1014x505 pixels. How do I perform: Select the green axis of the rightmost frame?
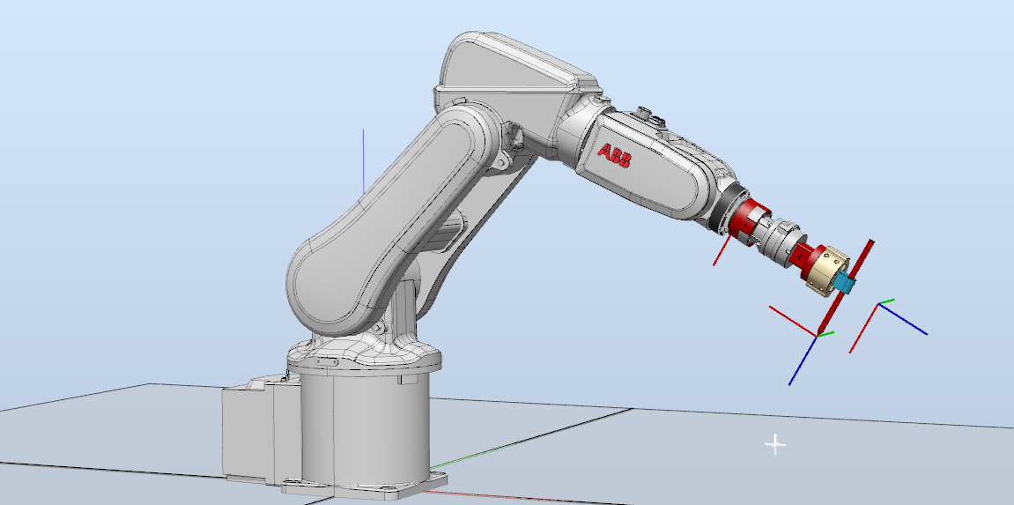click(886, 301)
